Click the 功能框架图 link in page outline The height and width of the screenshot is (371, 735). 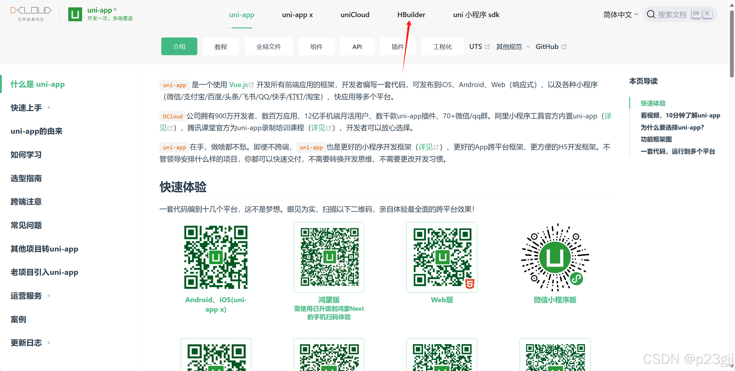656,139
